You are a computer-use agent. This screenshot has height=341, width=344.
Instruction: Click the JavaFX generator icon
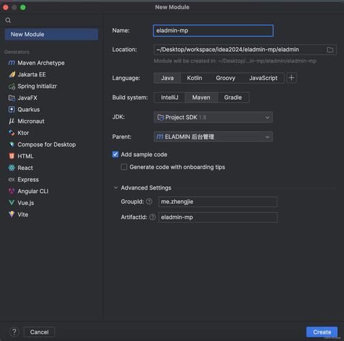point(12,98)
